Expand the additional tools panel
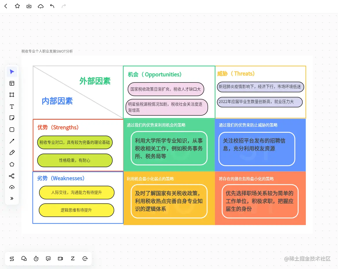 (x=12, y=198)
